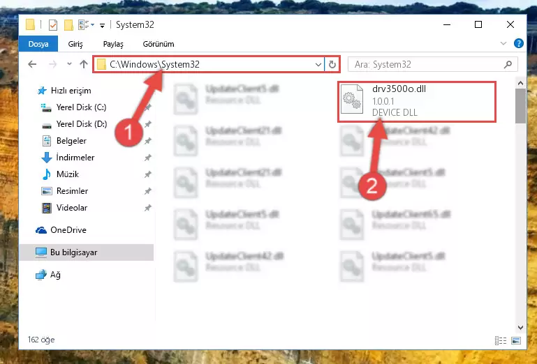This screenshot has height=364, width=537.
Task: Open the Customize Quick Access Toolbar arrow
Action: point(102,25)
